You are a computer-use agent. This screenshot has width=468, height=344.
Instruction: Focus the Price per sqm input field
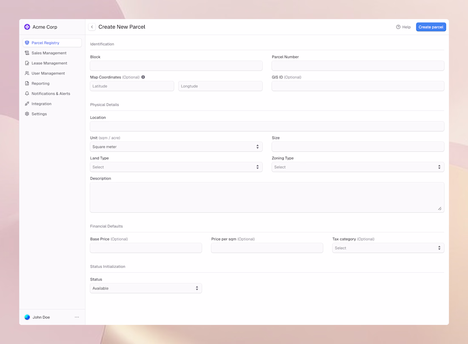267,248
